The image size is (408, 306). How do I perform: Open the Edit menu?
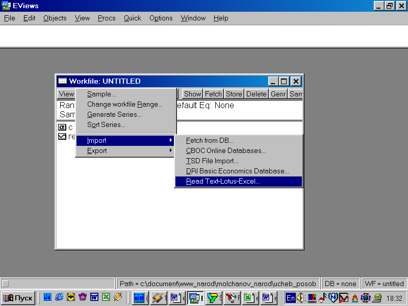[x=30, y=18]
